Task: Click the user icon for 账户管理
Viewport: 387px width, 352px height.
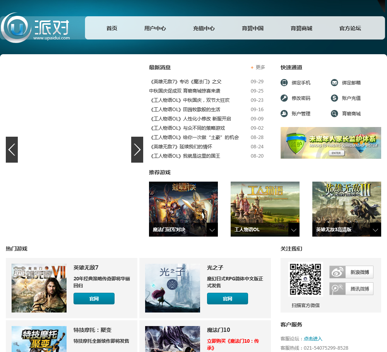Action: coord(284,113)
